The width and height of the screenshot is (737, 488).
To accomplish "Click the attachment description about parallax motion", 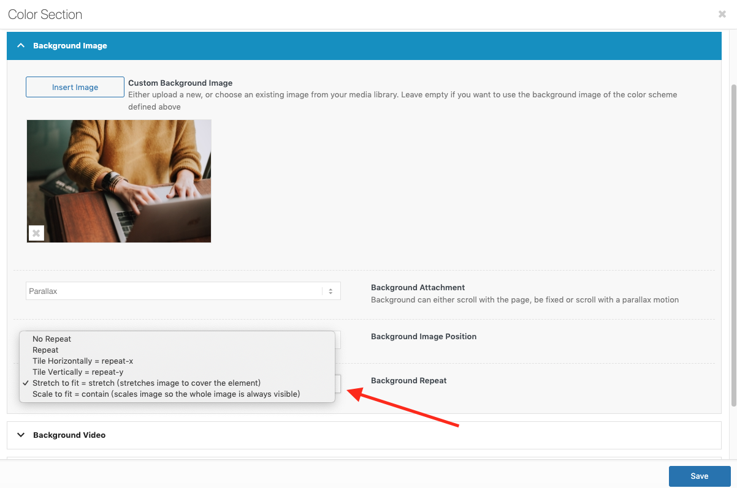I will (525, 300).
